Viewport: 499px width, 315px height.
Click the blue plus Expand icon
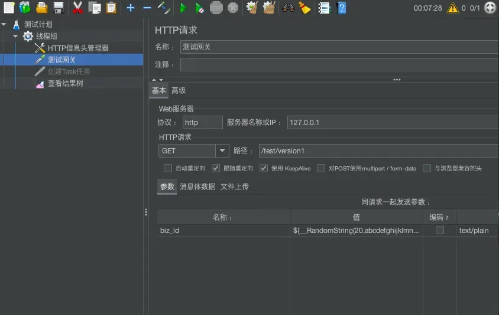coord(131,8)
